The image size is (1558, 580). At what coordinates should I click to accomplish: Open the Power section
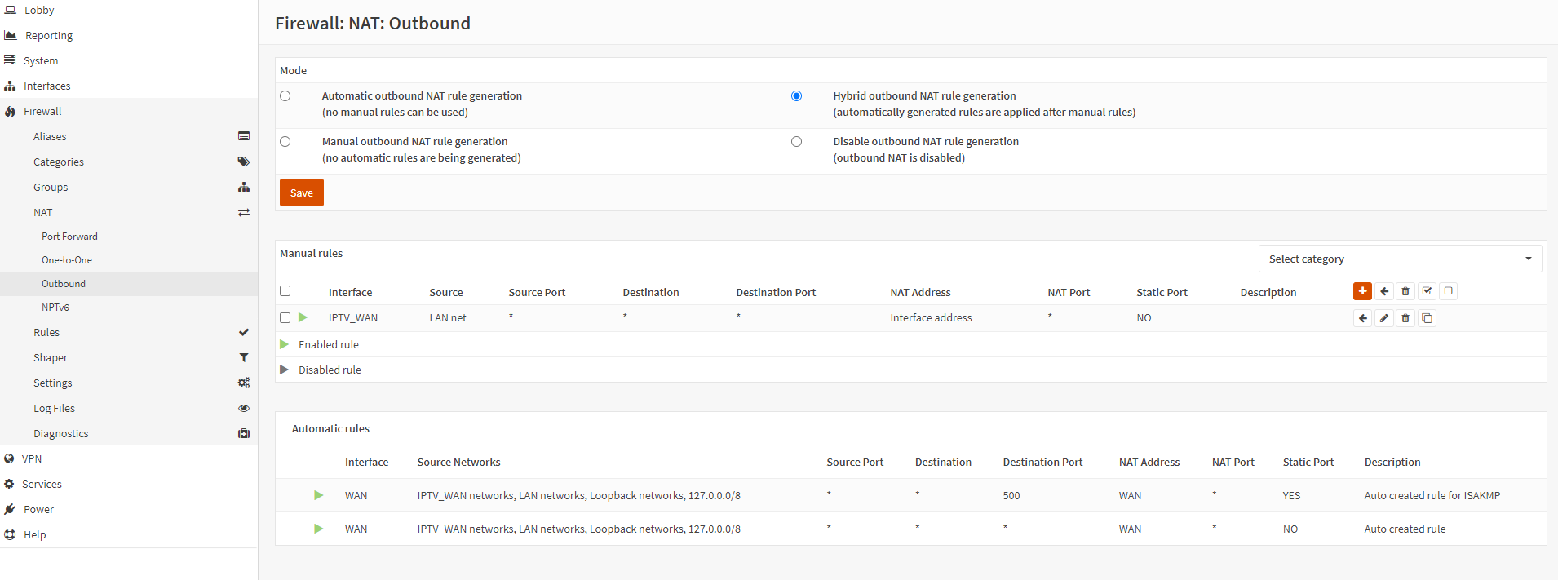coord(129,509)
